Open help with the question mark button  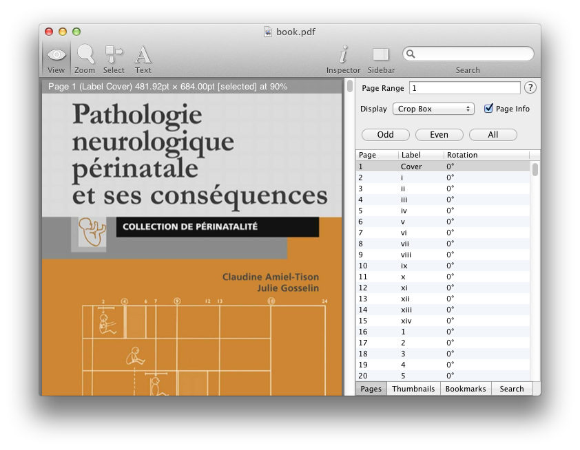530,87
